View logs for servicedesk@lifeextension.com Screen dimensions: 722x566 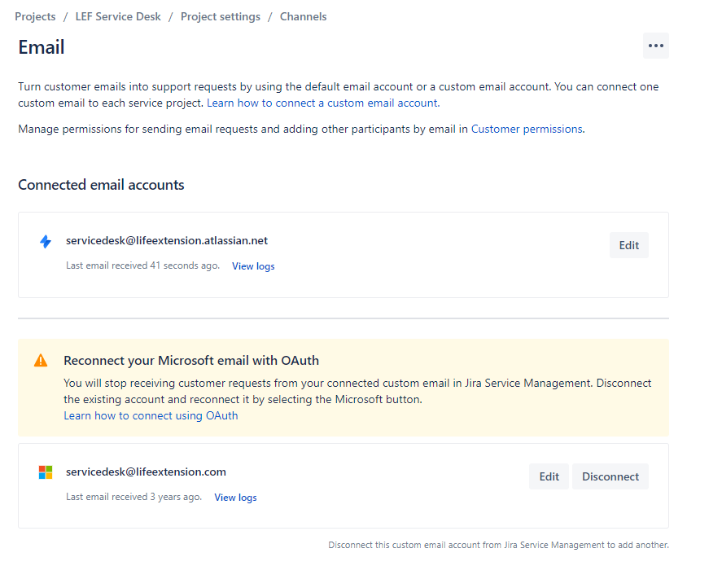tap(235, 497)
